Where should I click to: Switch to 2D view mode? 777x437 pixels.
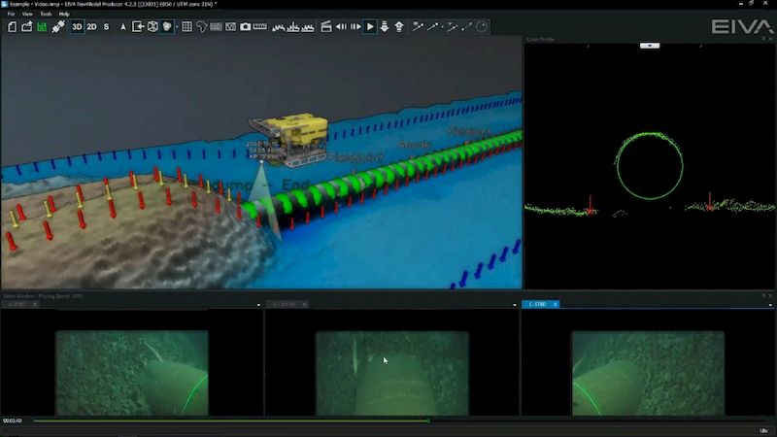click(91, 27)
